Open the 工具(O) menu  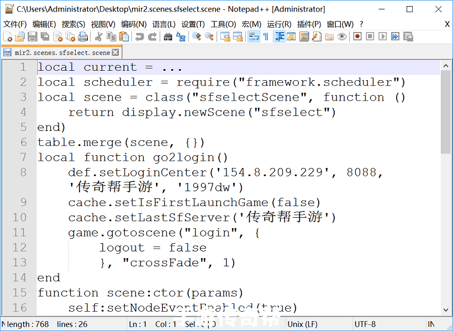(223, 24)
